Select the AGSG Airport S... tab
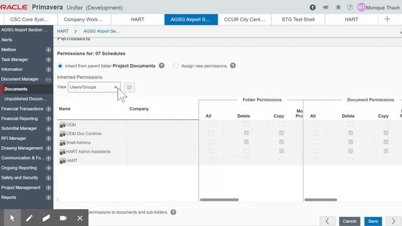This screenshot has height=226, width=402. (x=191, y=19)
